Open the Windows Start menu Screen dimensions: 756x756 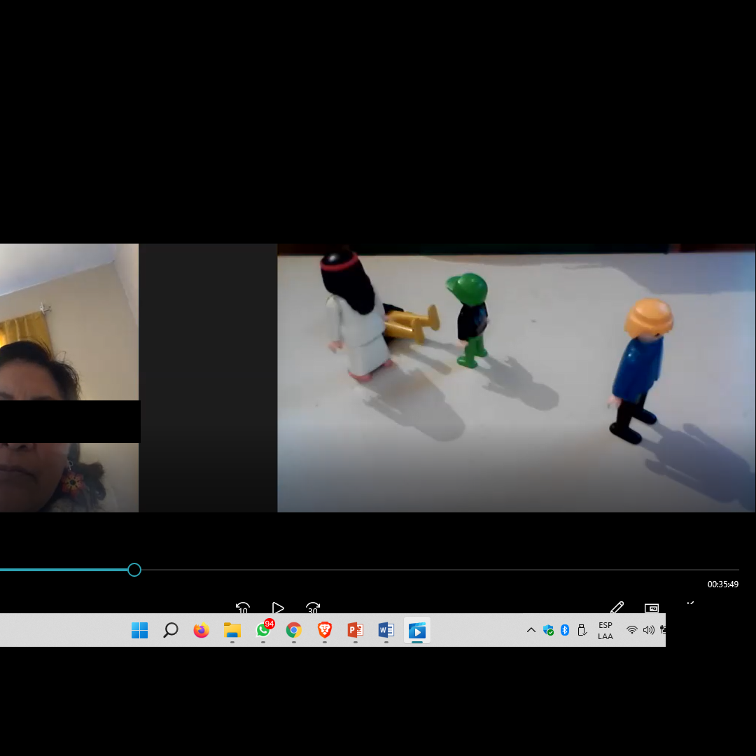point(140,630)
